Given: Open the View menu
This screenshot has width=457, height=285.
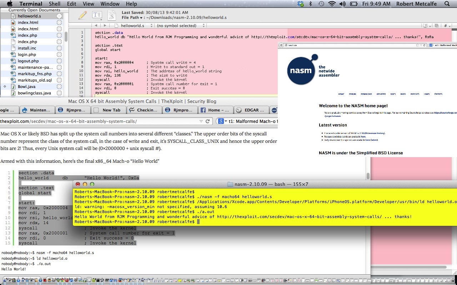Looking at the screenshot, I should click(88, 4).
